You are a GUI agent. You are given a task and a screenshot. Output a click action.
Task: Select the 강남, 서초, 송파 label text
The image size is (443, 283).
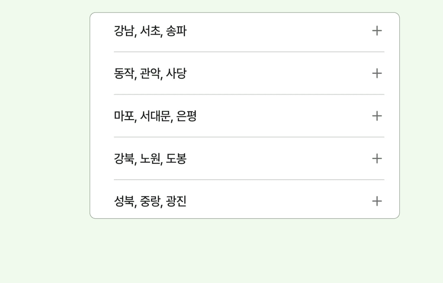click(x=149, y=31)
